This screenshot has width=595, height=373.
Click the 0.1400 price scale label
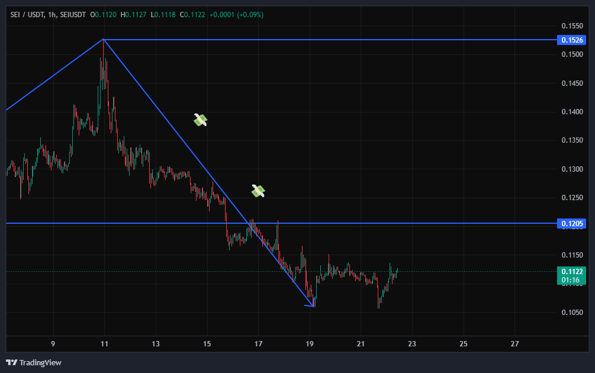571,112
